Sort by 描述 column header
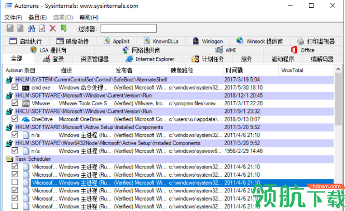Image resolution: width=345 pixels, height=211 pixels. tap(86, 71)
